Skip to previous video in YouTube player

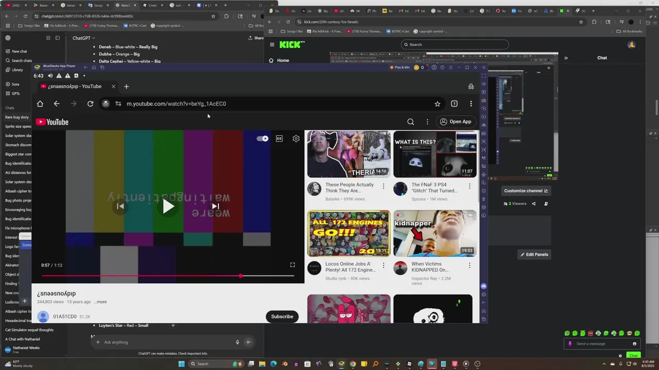tap(120, 206)
